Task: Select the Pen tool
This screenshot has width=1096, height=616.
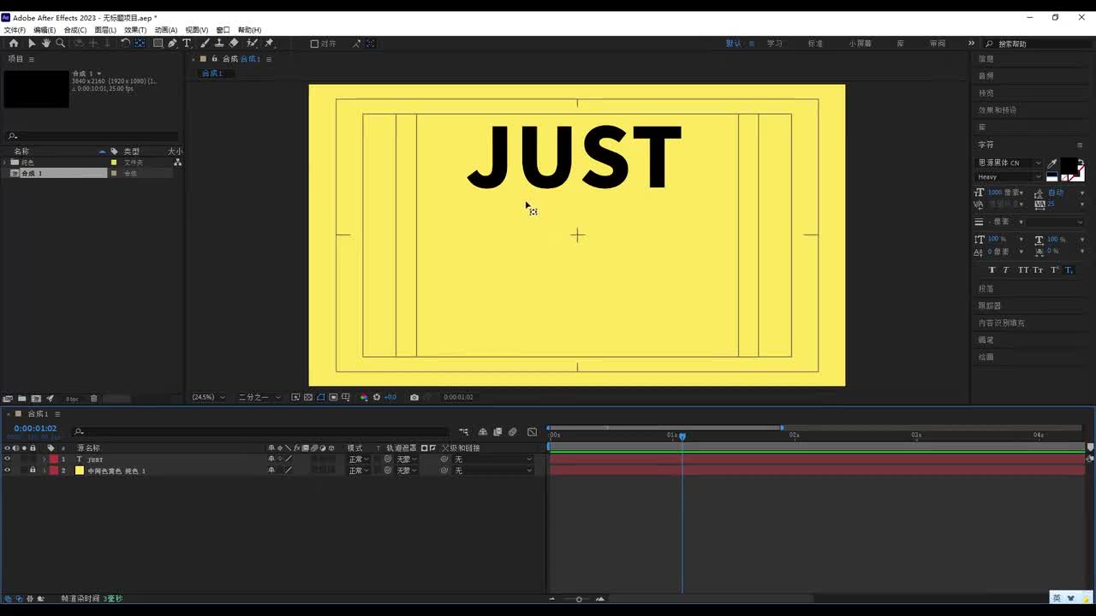Action: click(172, 43)
